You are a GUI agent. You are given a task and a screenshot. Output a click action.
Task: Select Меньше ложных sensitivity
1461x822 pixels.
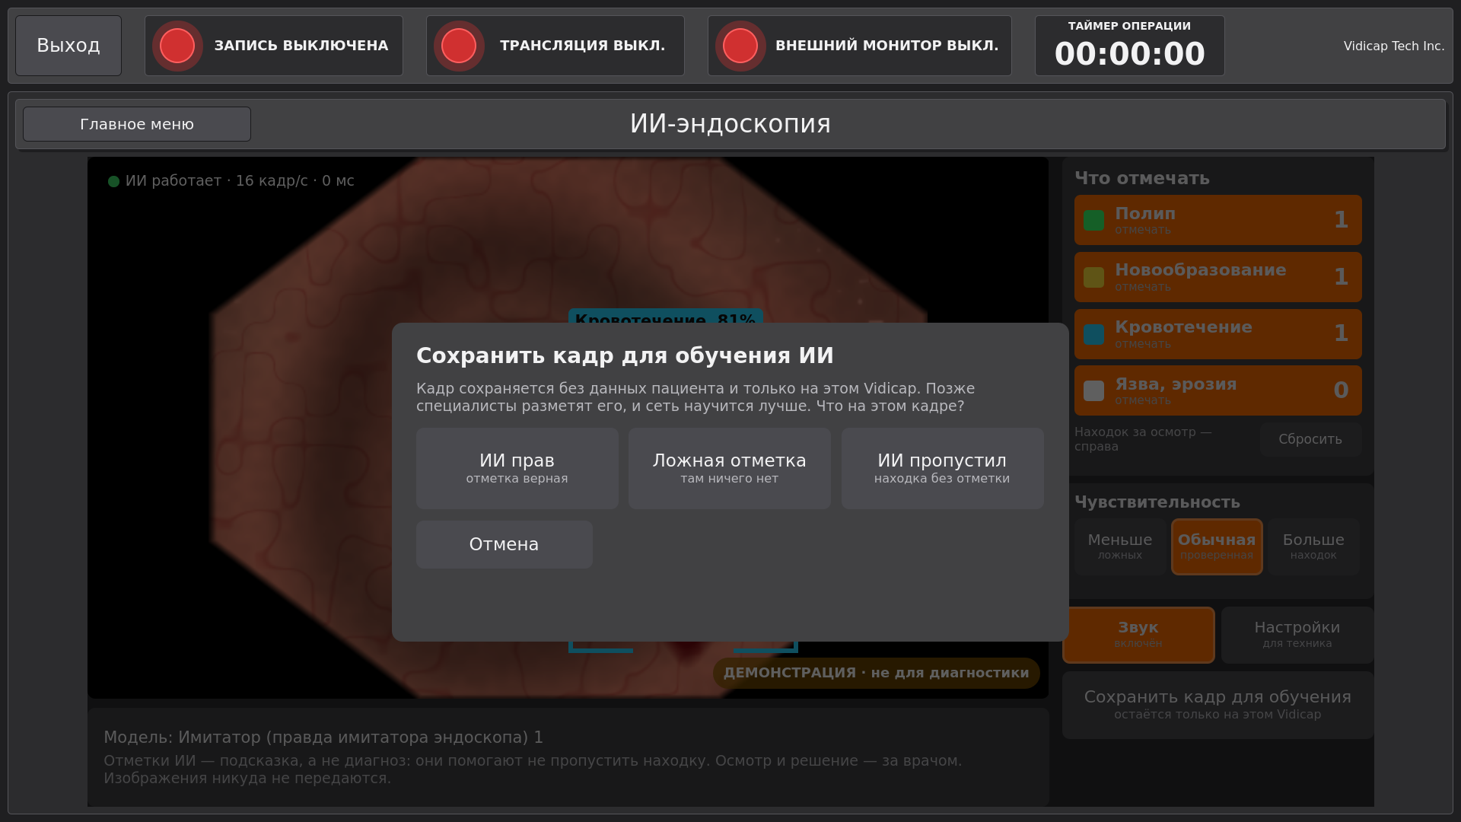1120,546
